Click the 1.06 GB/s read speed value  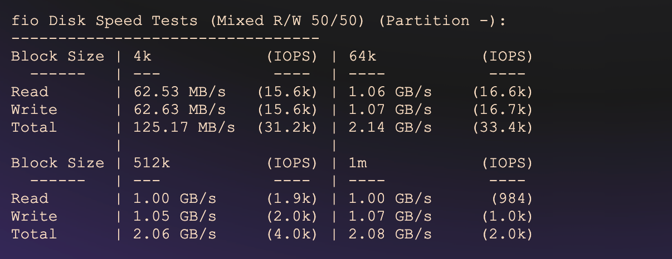390,92
